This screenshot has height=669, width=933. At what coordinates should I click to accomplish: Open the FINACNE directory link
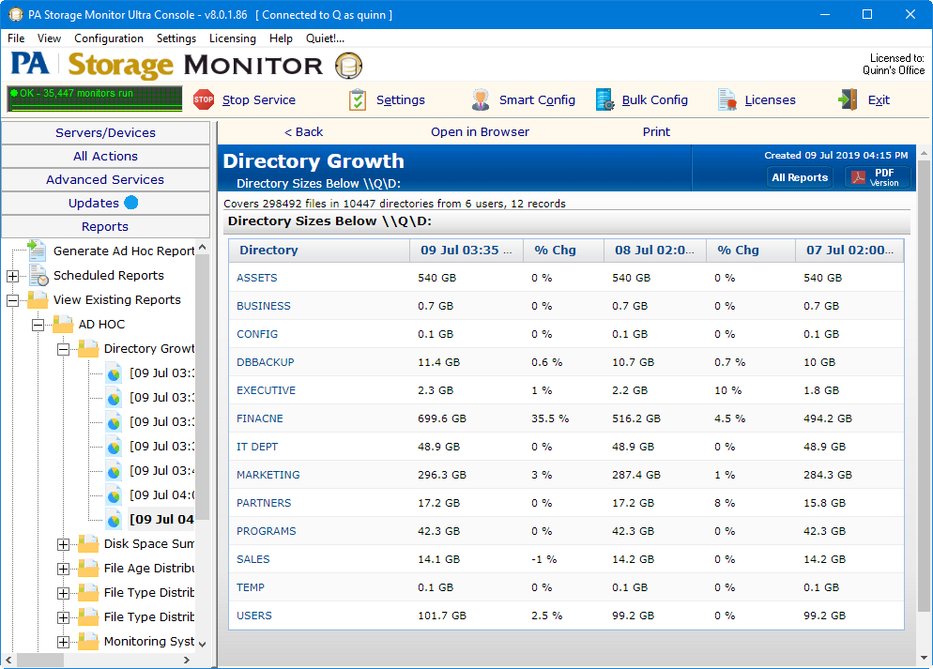(259, 418)
